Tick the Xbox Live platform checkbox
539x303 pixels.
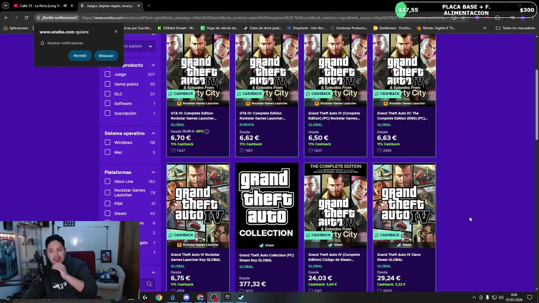coord(107,181)
